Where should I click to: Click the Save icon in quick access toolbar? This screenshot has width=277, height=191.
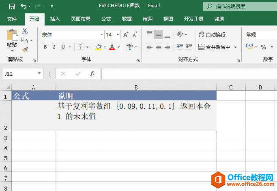coord(12,6)
